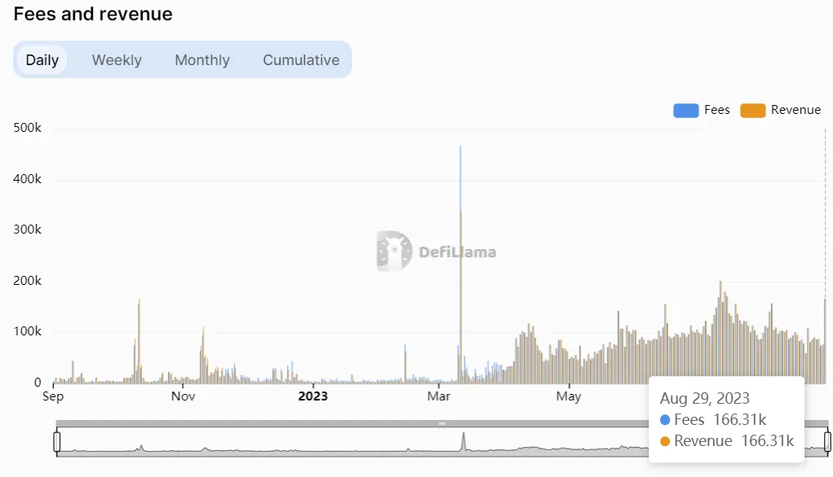Select the Daily tab

pyautogui.click(x=42, y=60)
